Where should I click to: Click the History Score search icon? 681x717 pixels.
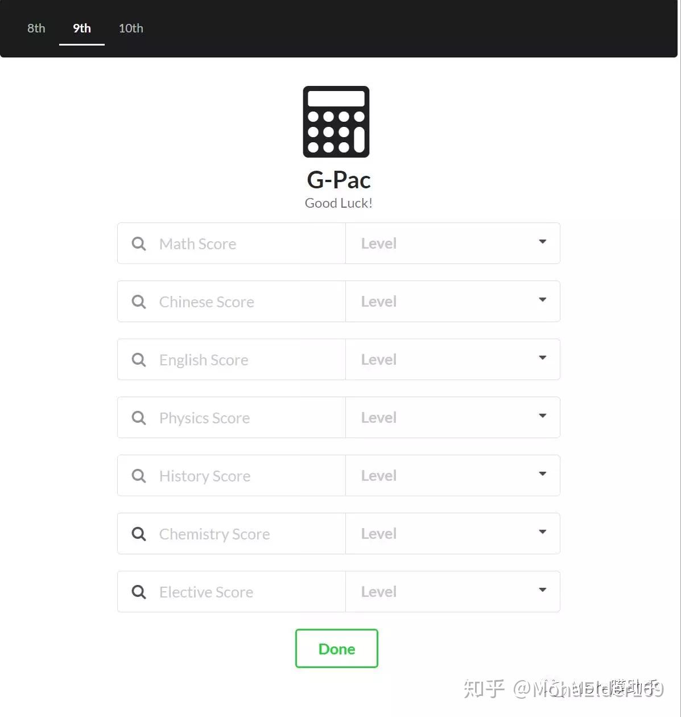coord(139,476)
